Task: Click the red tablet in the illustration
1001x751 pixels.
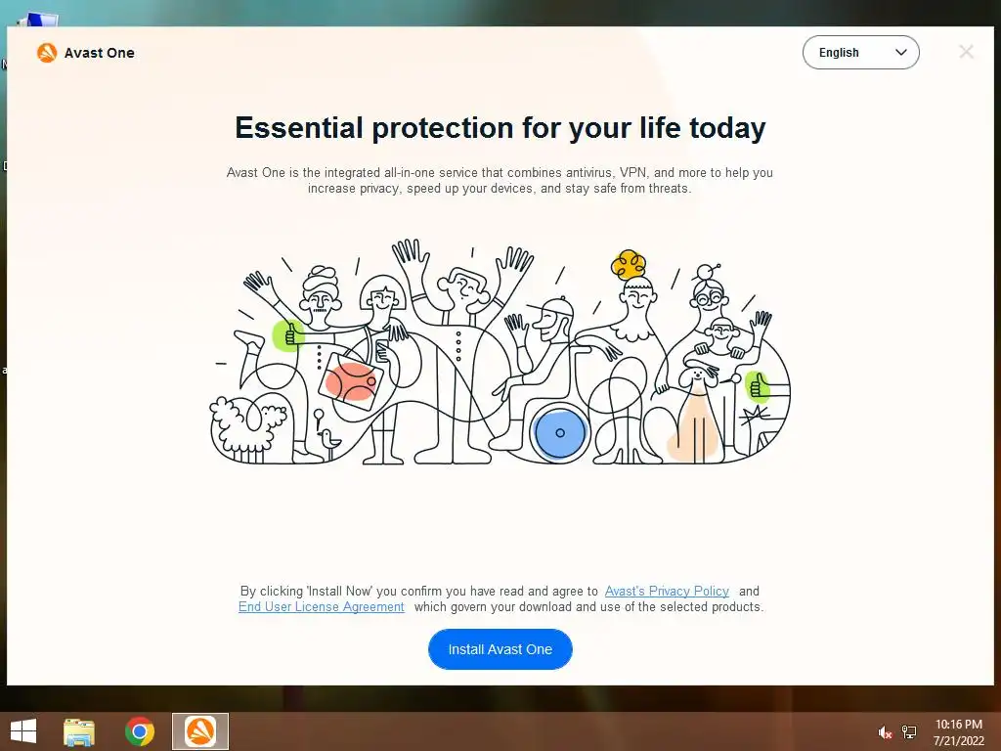Action: [x=351, y=380]
